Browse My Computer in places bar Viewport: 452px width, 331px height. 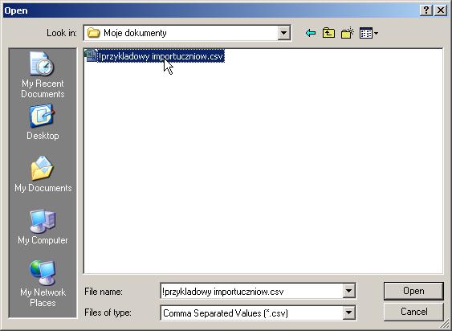tap(43, 227)
